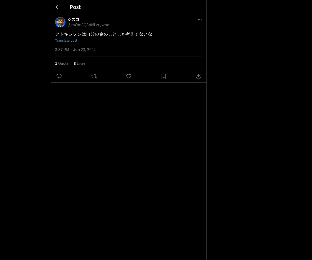
Task: Reply using the speech bubble icon
Action: pyautogui.click(x=59, y=76)
